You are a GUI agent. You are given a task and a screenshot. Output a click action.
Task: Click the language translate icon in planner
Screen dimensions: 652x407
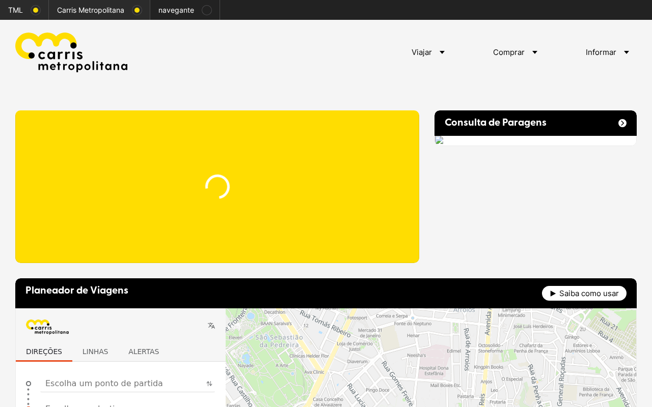click(x=211, y=326)
